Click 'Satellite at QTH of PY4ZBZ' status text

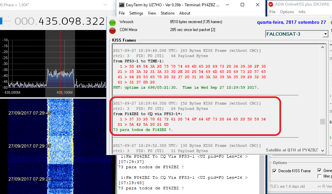292,150
